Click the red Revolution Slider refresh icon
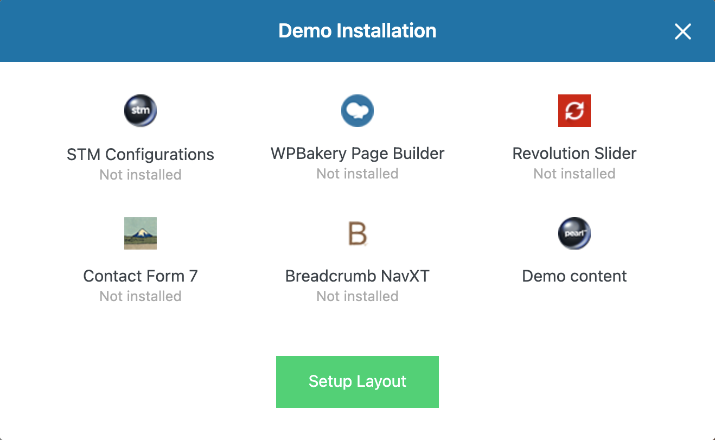The height and width of the screenshot is (440, 715). tap(574, 111)
